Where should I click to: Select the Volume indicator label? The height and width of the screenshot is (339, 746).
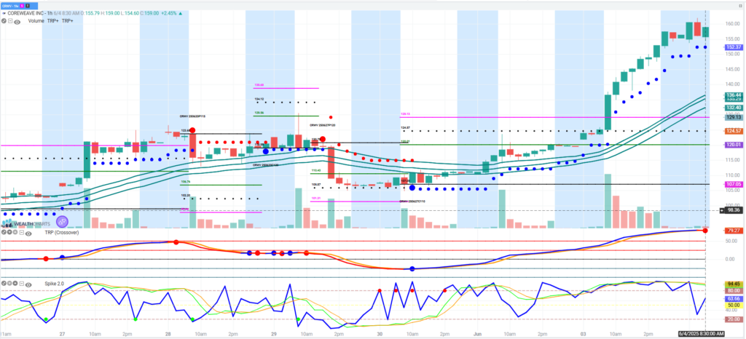point(36,21)
